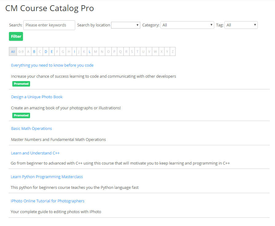
Task: Click the Promoted badge under the coding course
Action: click(21, 84)
